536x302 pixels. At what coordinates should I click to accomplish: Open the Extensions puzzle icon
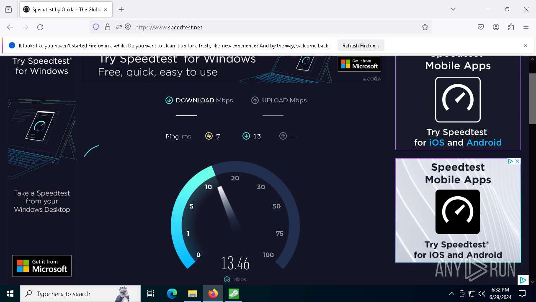[x=511, y=27]
